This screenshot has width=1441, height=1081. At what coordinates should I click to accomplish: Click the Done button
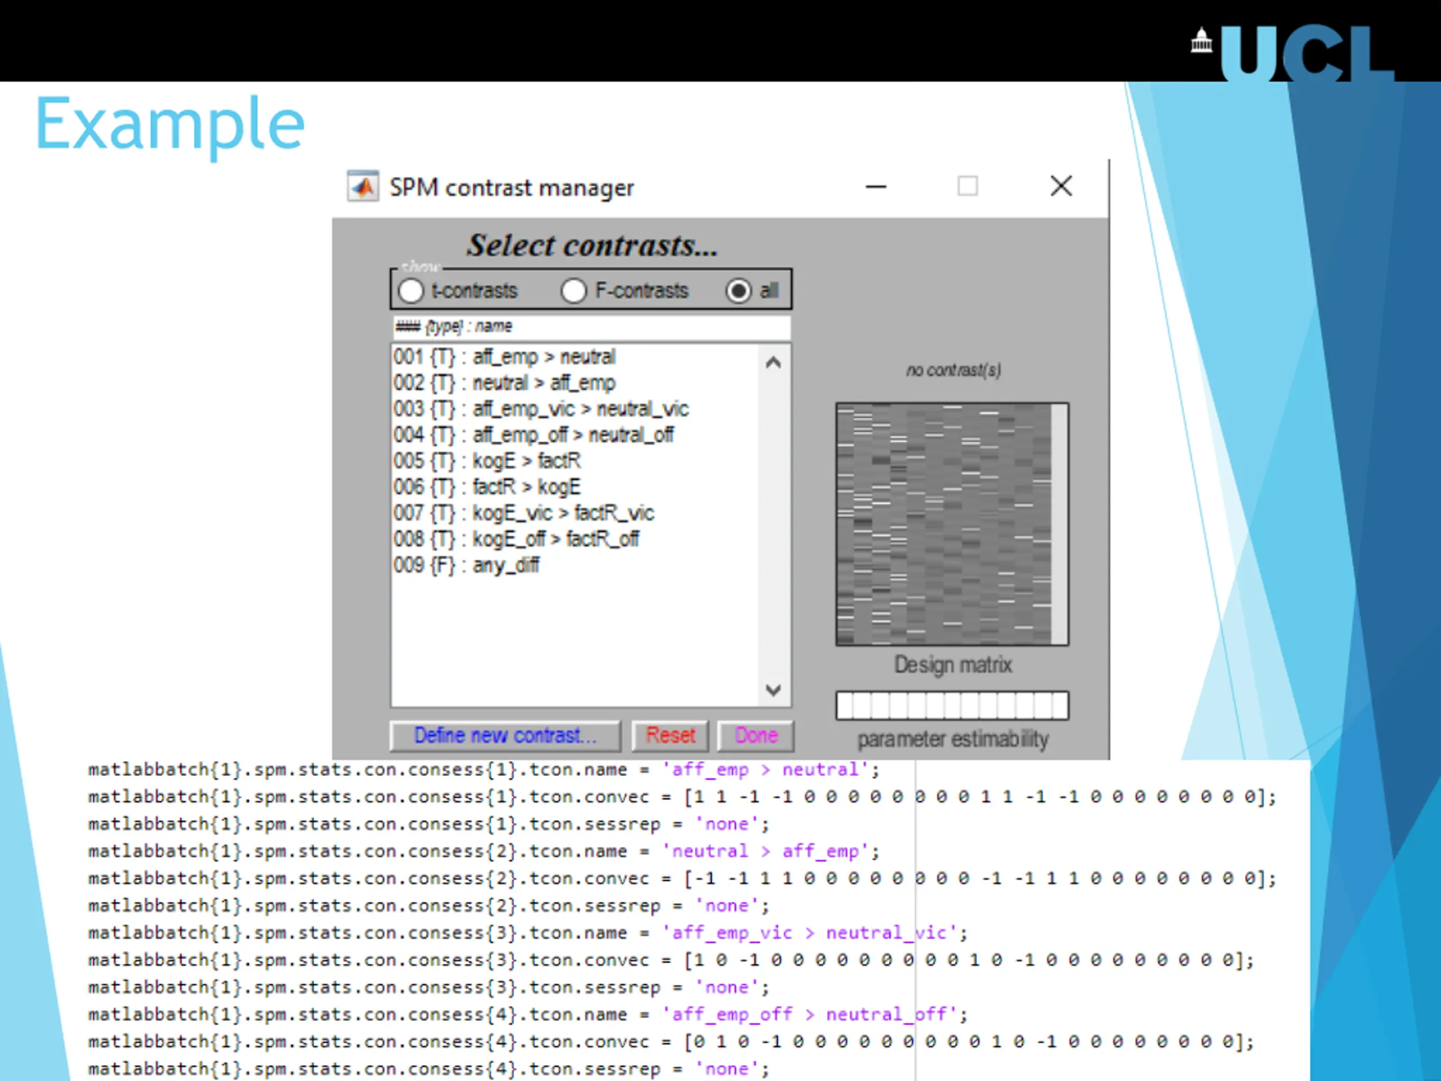(755, 736)
